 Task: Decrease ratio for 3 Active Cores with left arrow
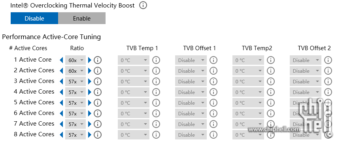(61, 81)
